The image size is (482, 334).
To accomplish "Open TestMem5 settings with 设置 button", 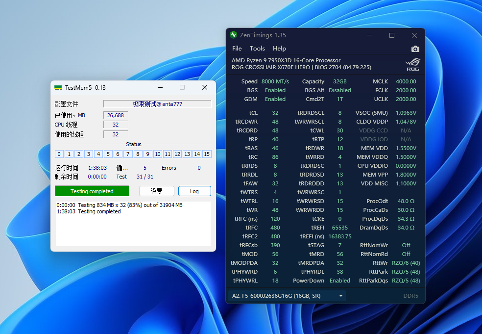I will pos(157,191).
